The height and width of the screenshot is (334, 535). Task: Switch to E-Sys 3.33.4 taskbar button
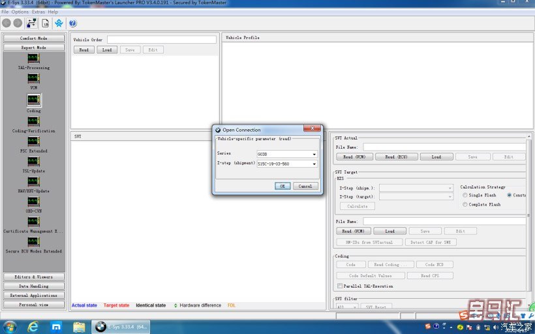[121, 327]
